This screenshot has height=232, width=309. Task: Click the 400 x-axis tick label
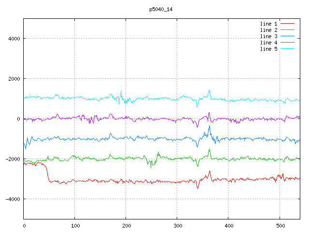(x=228, y=225)
